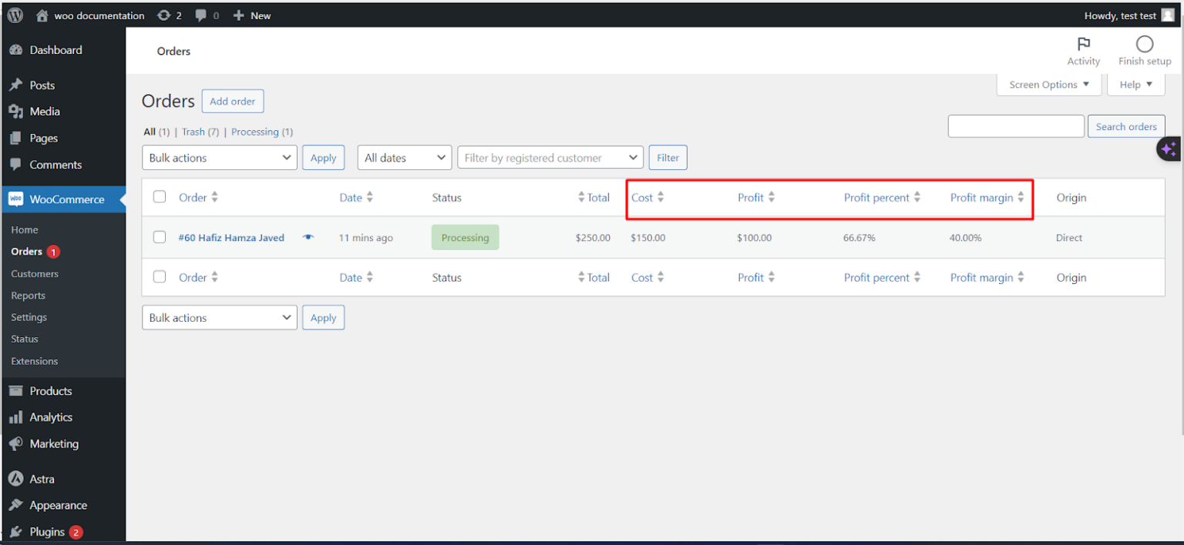
Task: Open site updates via the circular arrows icon
Action: click(163, 15)
